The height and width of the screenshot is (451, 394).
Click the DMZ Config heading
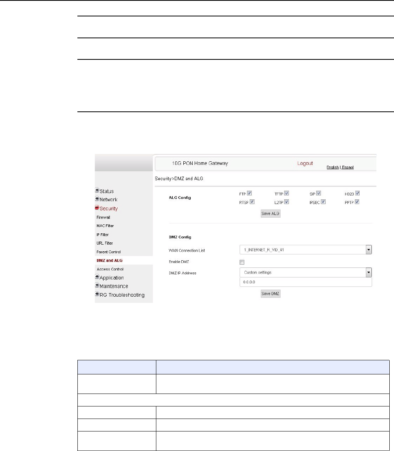pos(180,237)
